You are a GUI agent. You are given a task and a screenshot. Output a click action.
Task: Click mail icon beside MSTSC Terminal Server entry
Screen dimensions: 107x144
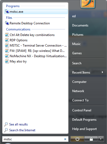click(7, 46)
